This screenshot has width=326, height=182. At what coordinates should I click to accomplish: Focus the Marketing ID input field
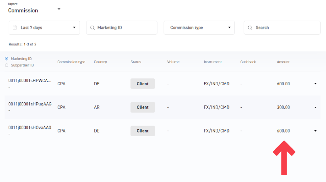point(122,28)
